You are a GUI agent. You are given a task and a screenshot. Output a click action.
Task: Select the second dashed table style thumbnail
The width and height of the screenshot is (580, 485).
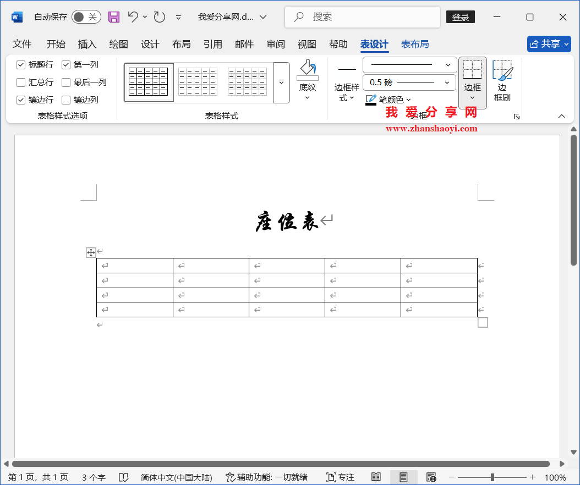pos(198,82)
